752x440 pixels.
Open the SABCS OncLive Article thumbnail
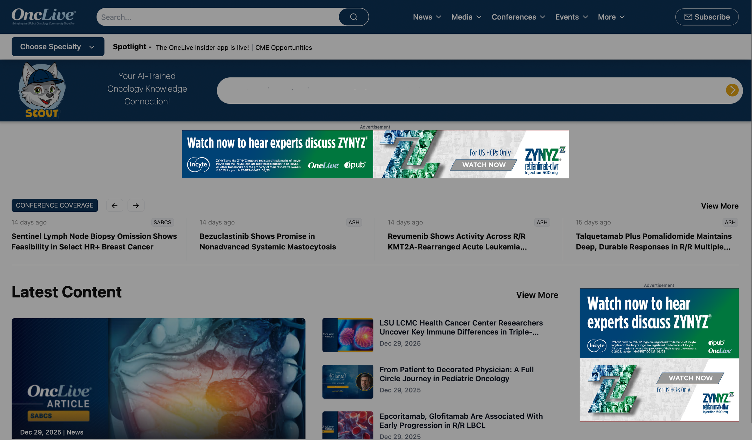click(x=158, y=376)
